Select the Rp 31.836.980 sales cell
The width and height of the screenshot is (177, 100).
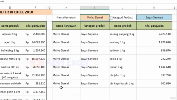tap(35, 75)
